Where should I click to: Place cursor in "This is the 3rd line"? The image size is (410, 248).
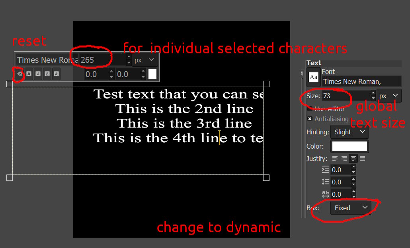(x=184, y=124)
